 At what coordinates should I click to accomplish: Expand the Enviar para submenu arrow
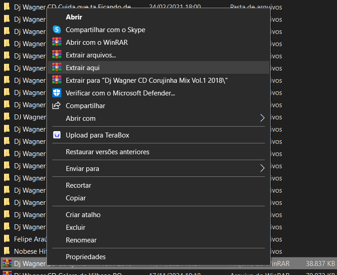262,169
